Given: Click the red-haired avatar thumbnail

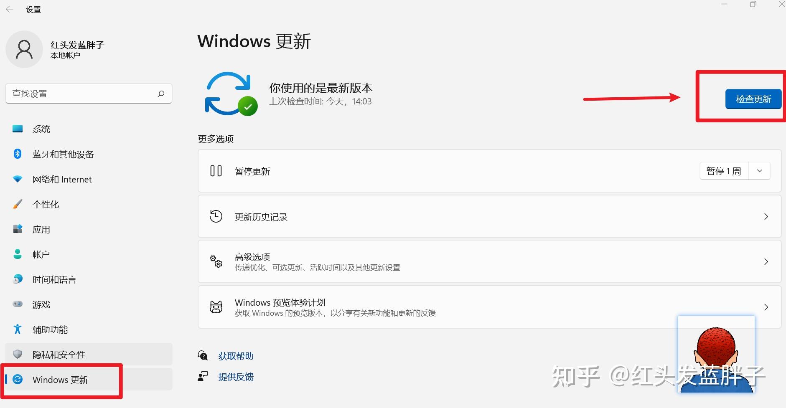Looking at the screenshot, I should pyautogui.click(x=716, y=354).
